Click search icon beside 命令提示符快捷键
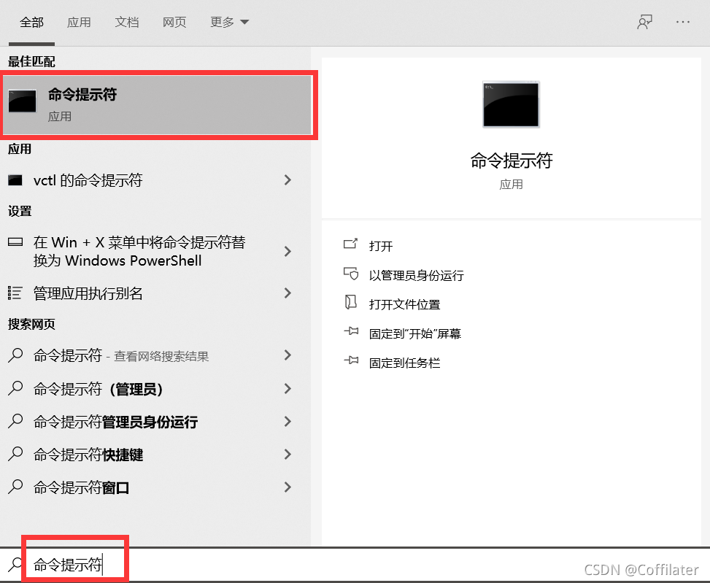This screenshot has height=583, width=710. point(15,455)
